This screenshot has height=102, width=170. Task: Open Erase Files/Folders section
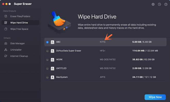(20, 16)
